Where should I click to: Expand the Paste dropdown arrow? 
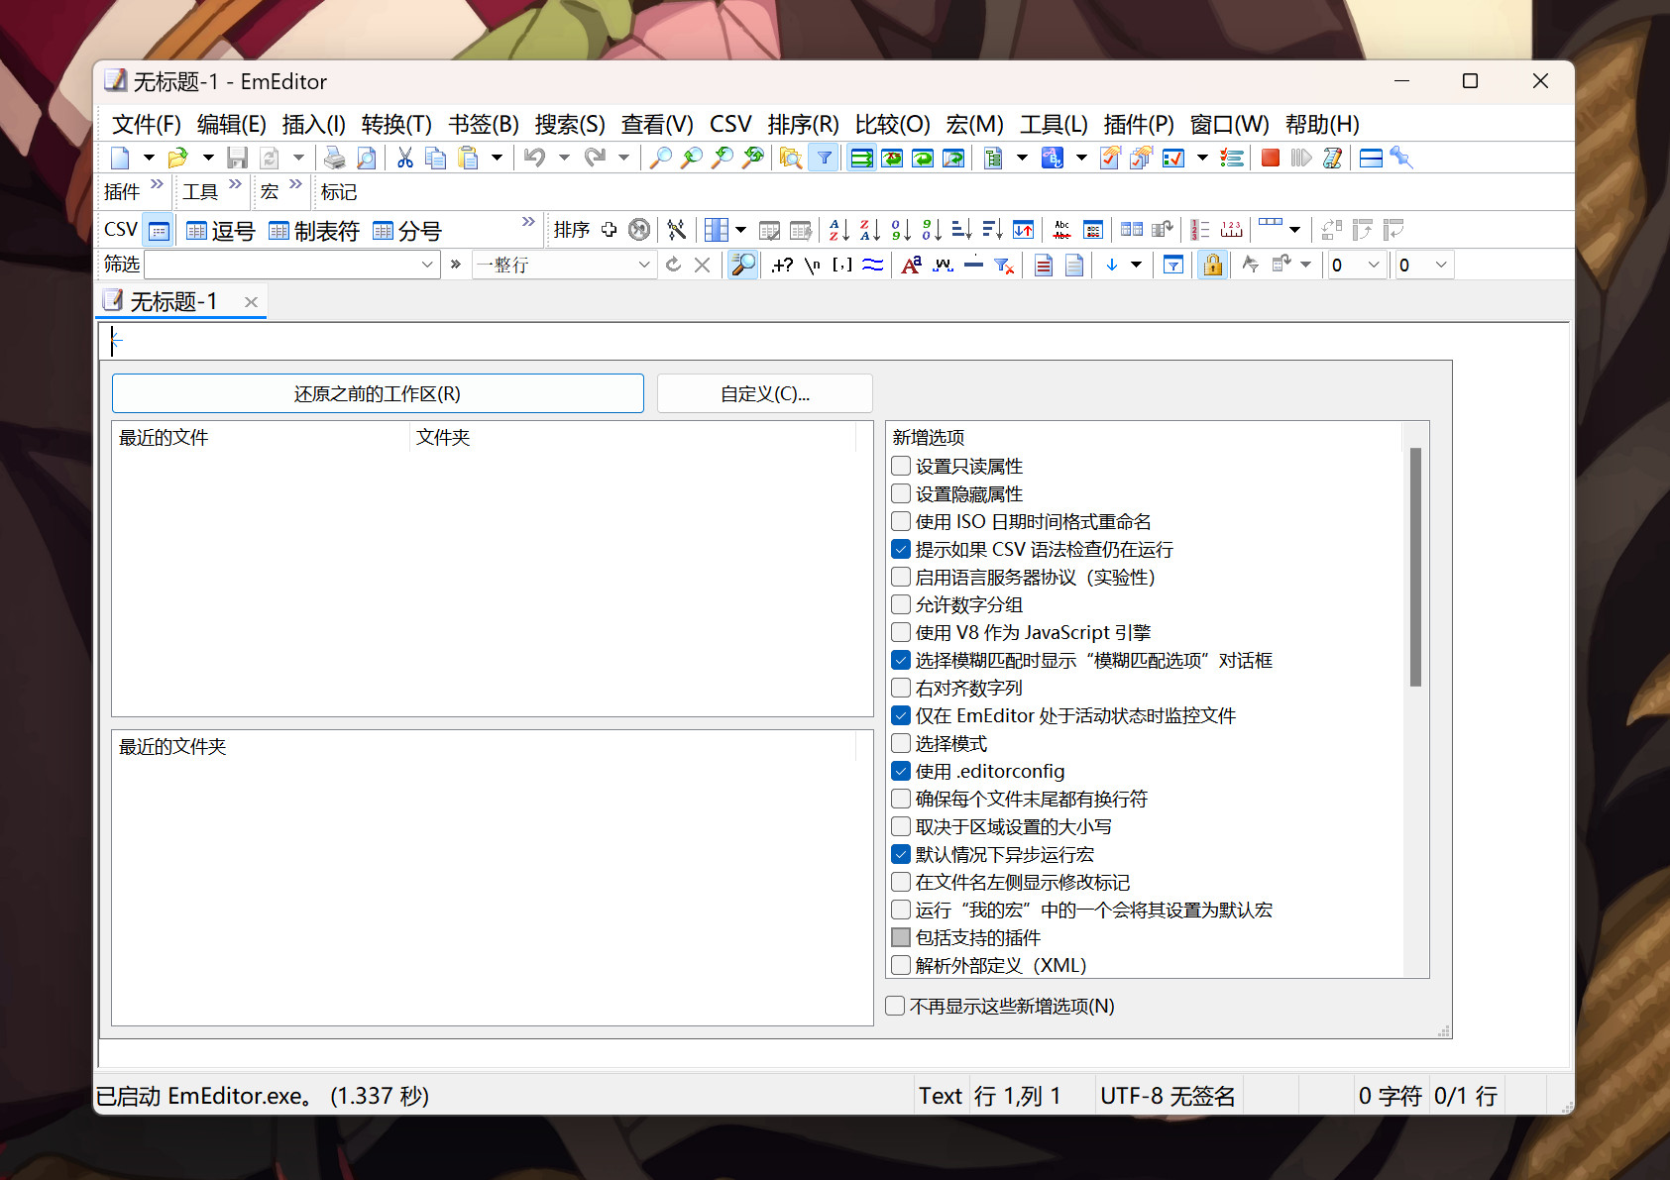497,159
